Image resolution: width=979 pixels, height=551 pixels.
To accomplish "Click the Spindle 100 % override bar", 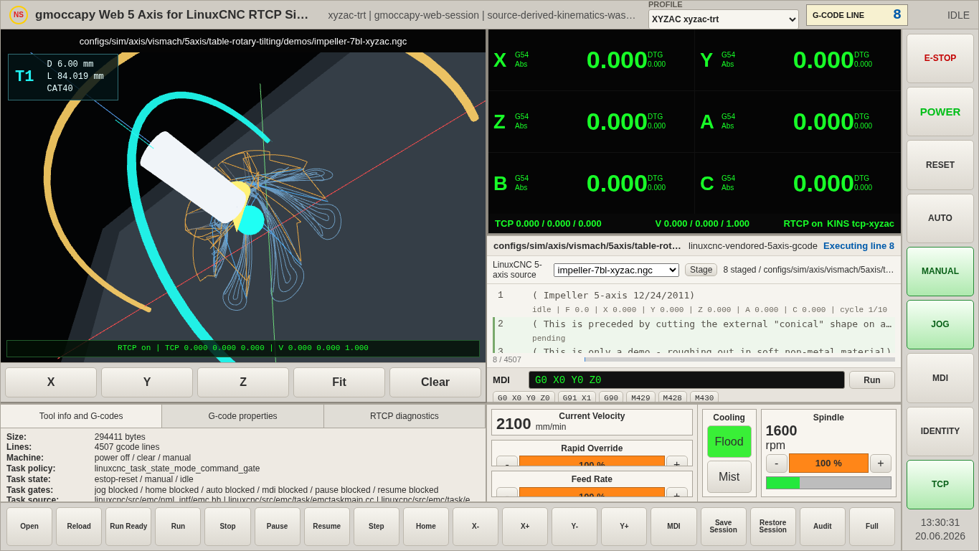I will tap(828, 463).
